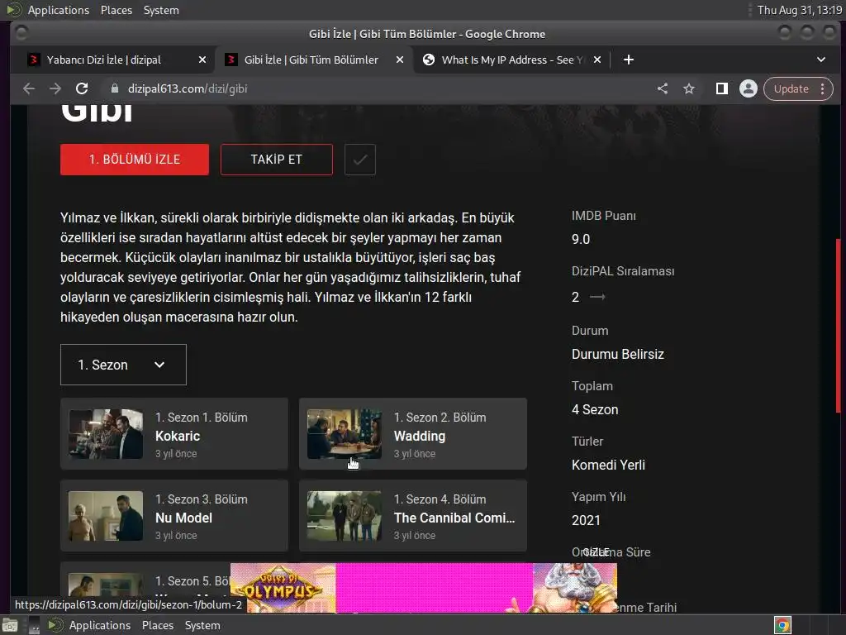Switch to What Is My IP Address tab
Viewport: 846px width, 635px height.
[x=511, y=60]
